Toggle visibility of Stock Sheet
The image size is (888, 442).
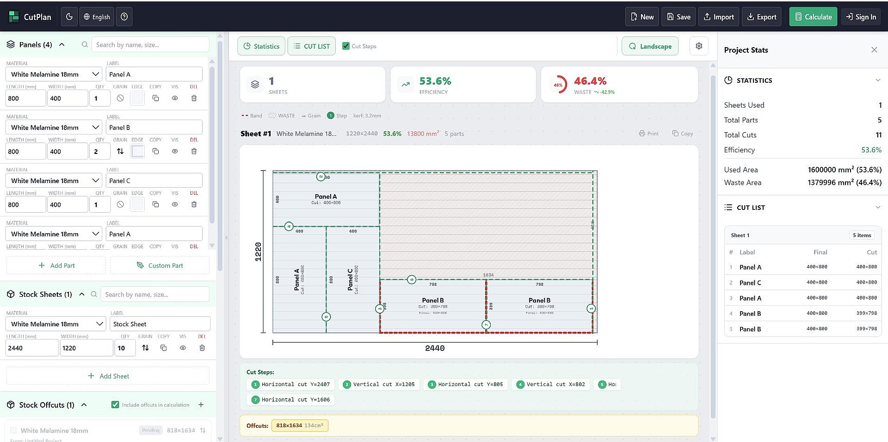(183, 348)
